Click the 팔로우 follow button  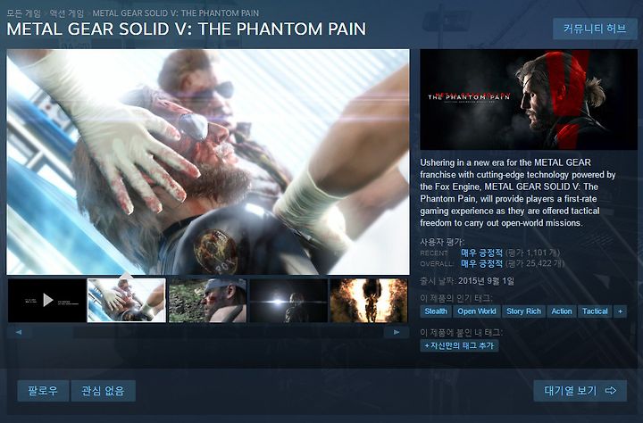(x=43, y=391)
